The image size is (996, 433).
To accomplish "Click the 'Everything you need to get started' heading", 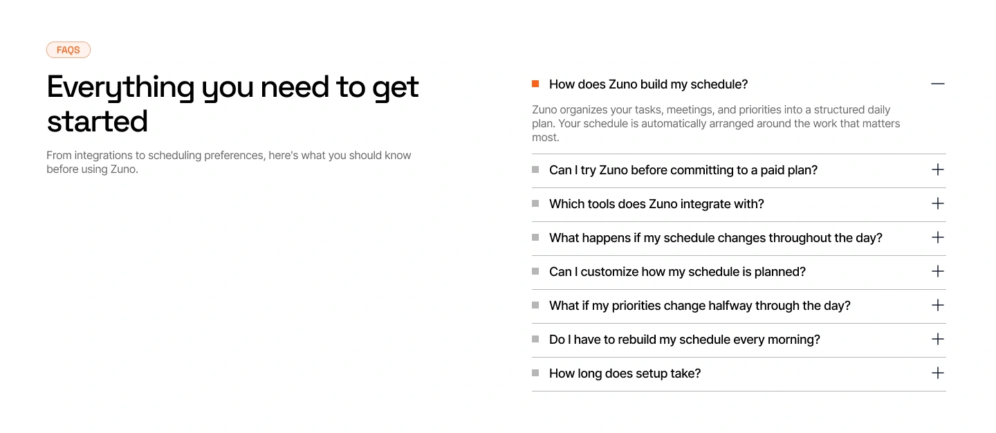I will pos(233,104).
